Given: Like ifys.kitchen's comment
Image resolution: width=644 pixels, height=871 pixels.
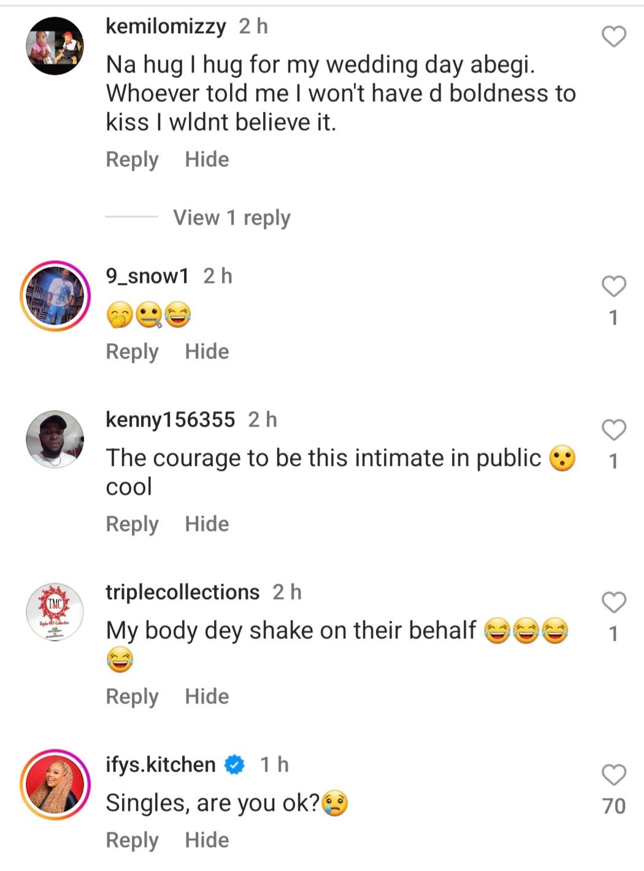Looking at the screenshot, I should [613, 775].
